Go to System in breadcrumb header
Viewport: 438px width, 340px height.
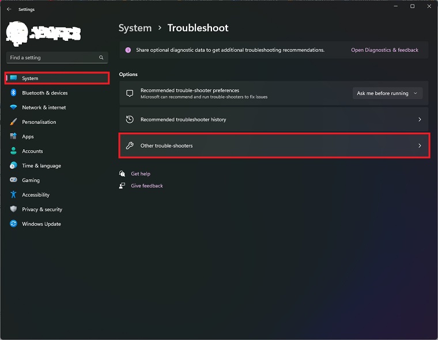pos(135,28)
